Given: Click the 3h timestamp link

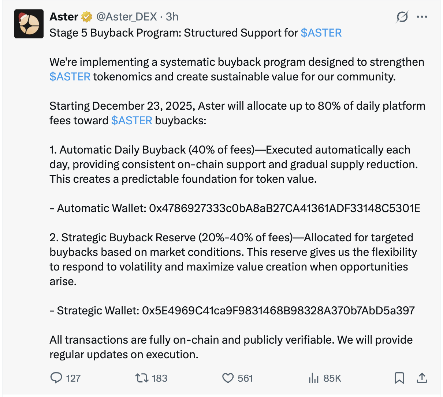Looking at the screenshot, I should [172, 17].
